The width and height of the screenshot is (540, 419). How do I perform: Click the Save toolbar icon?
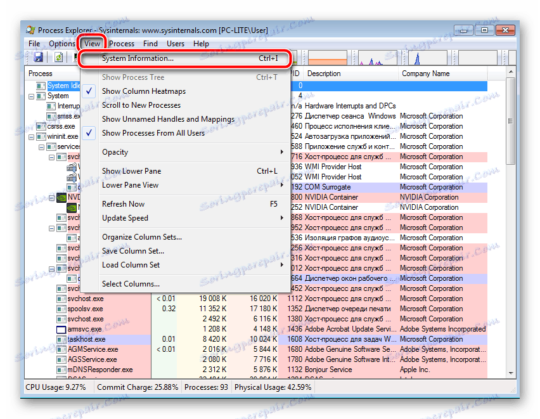click(38, 57)
